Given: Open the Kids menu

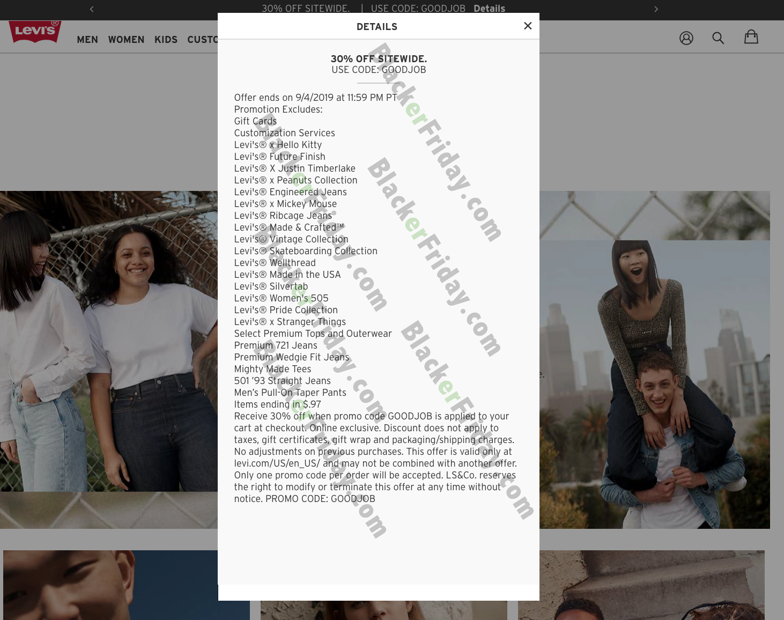Looking at the screenshot, I should [x=166, y=40].
